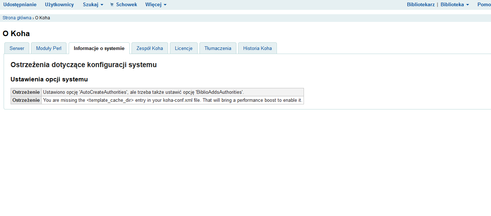The height and width of the screenshot is (216, 491).
Task: Open the Udostępnianie module
Action: tap(20, 4)
